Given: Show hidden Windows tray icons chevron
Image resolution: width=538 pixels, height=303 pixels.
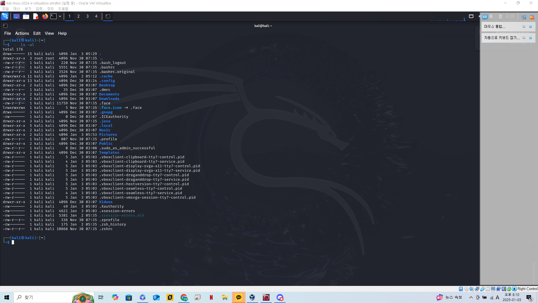Looking at the screenshot, I should (x=471, y=297).
